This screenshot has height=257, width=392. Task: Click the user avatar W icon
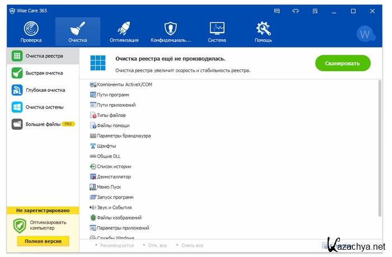(365, 34)
